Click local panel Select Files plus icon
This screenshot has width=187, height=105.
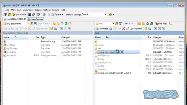pos(61,29)
